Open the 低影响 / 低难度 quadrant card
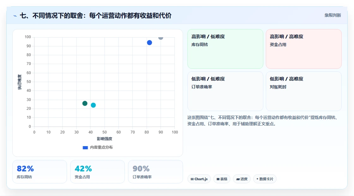The width and height of the screenshot is (354, 196). coord(225,91)
